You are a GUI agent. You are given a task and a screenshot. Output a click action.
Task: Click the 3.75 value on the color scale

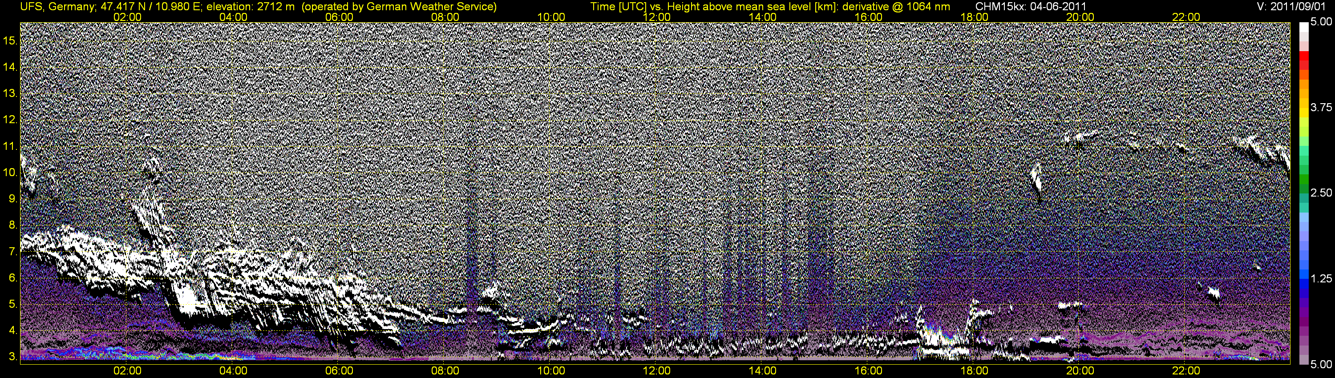[1321, 107]
